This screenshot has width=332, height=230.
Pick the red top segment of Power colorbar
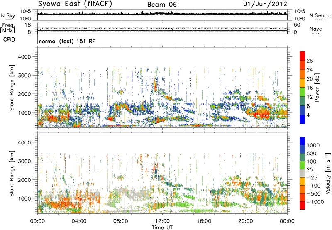(303, 56)
